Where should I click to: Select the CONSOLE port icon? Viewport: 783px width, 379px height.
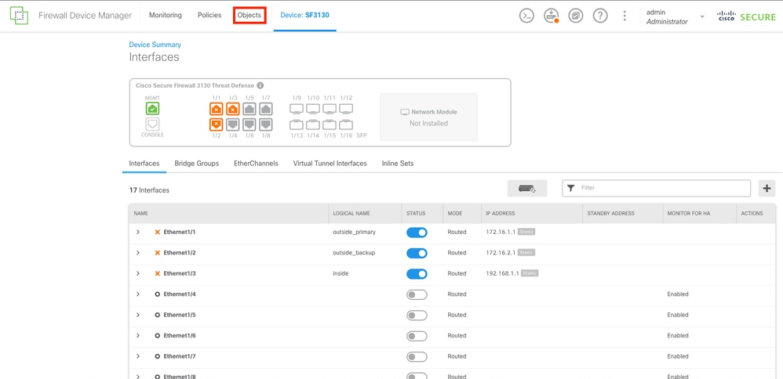[x=153, y=125]
